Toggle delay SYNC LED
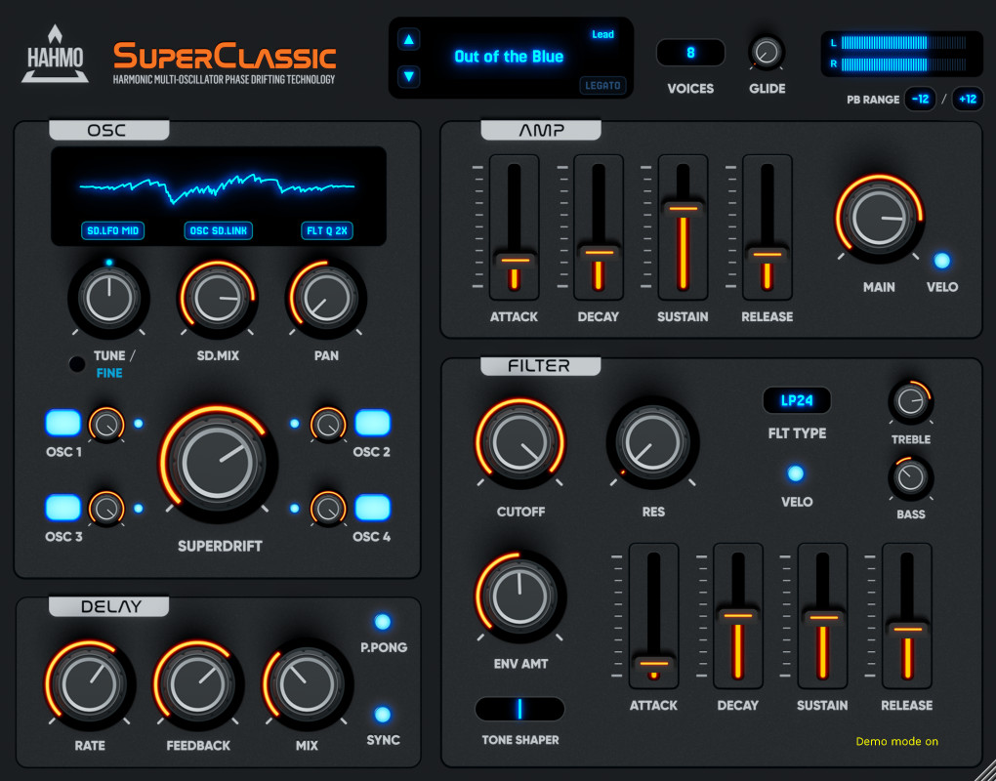Viewport: 996px width, 781px height. tap(383, 715)
